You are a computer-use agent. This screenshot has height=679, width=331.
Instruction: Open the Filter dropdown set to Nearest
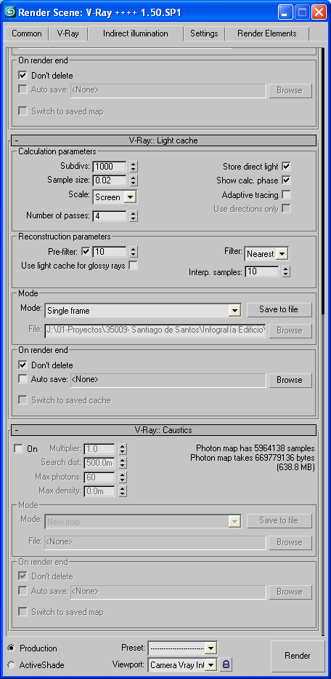tap(266, 254)
